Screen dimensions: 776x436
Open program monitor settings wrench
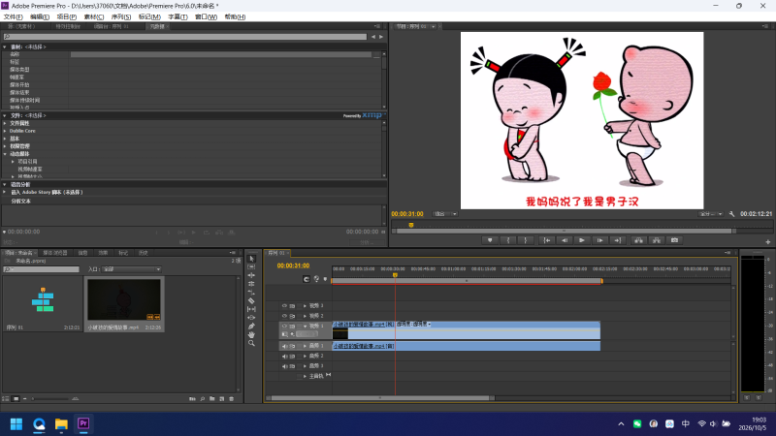pos(732,214)
